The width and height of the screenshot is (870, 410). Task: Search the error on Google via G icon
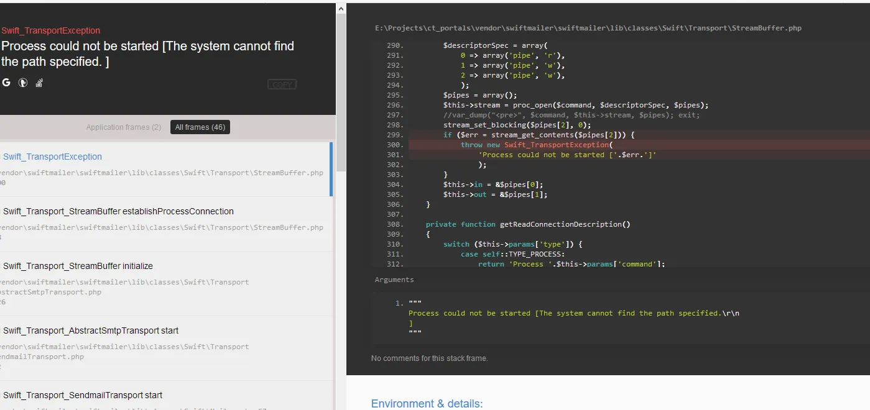click(6, 83)
